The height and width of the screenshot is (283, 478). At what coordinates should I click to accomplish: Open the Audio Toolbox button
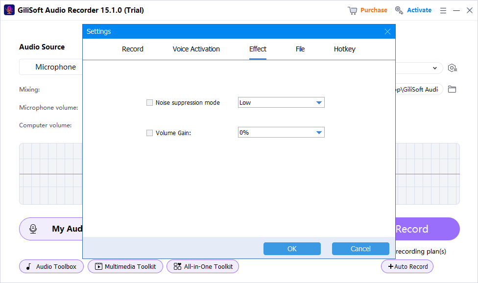click(x=51, y=266)
